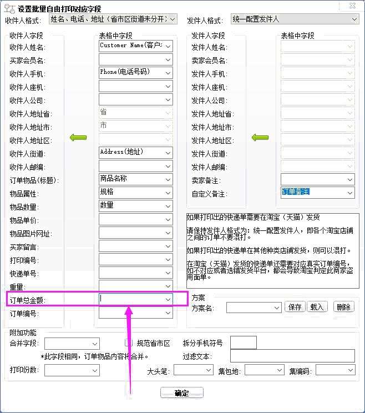Expand the 物品图片网址 field dropdown

click(136, 233)
